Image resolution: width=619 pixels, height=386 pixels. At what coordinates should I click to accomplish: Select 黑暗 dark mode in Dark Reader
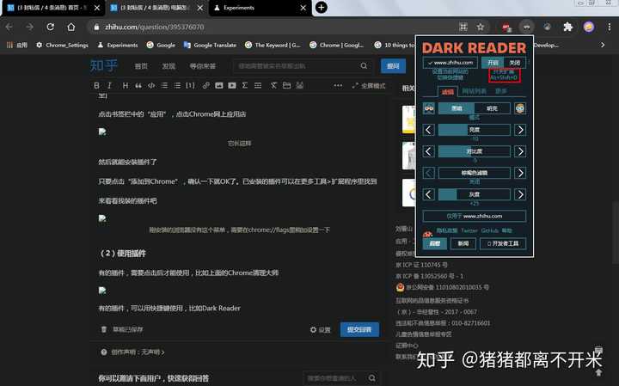click(x=457, y=108)
